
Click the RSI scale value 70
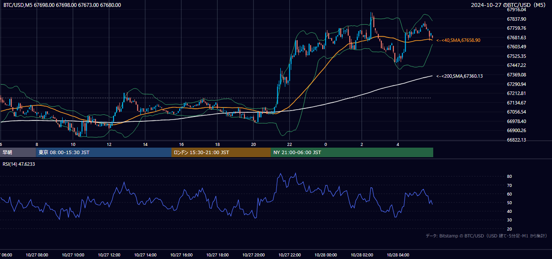(510, 185)
